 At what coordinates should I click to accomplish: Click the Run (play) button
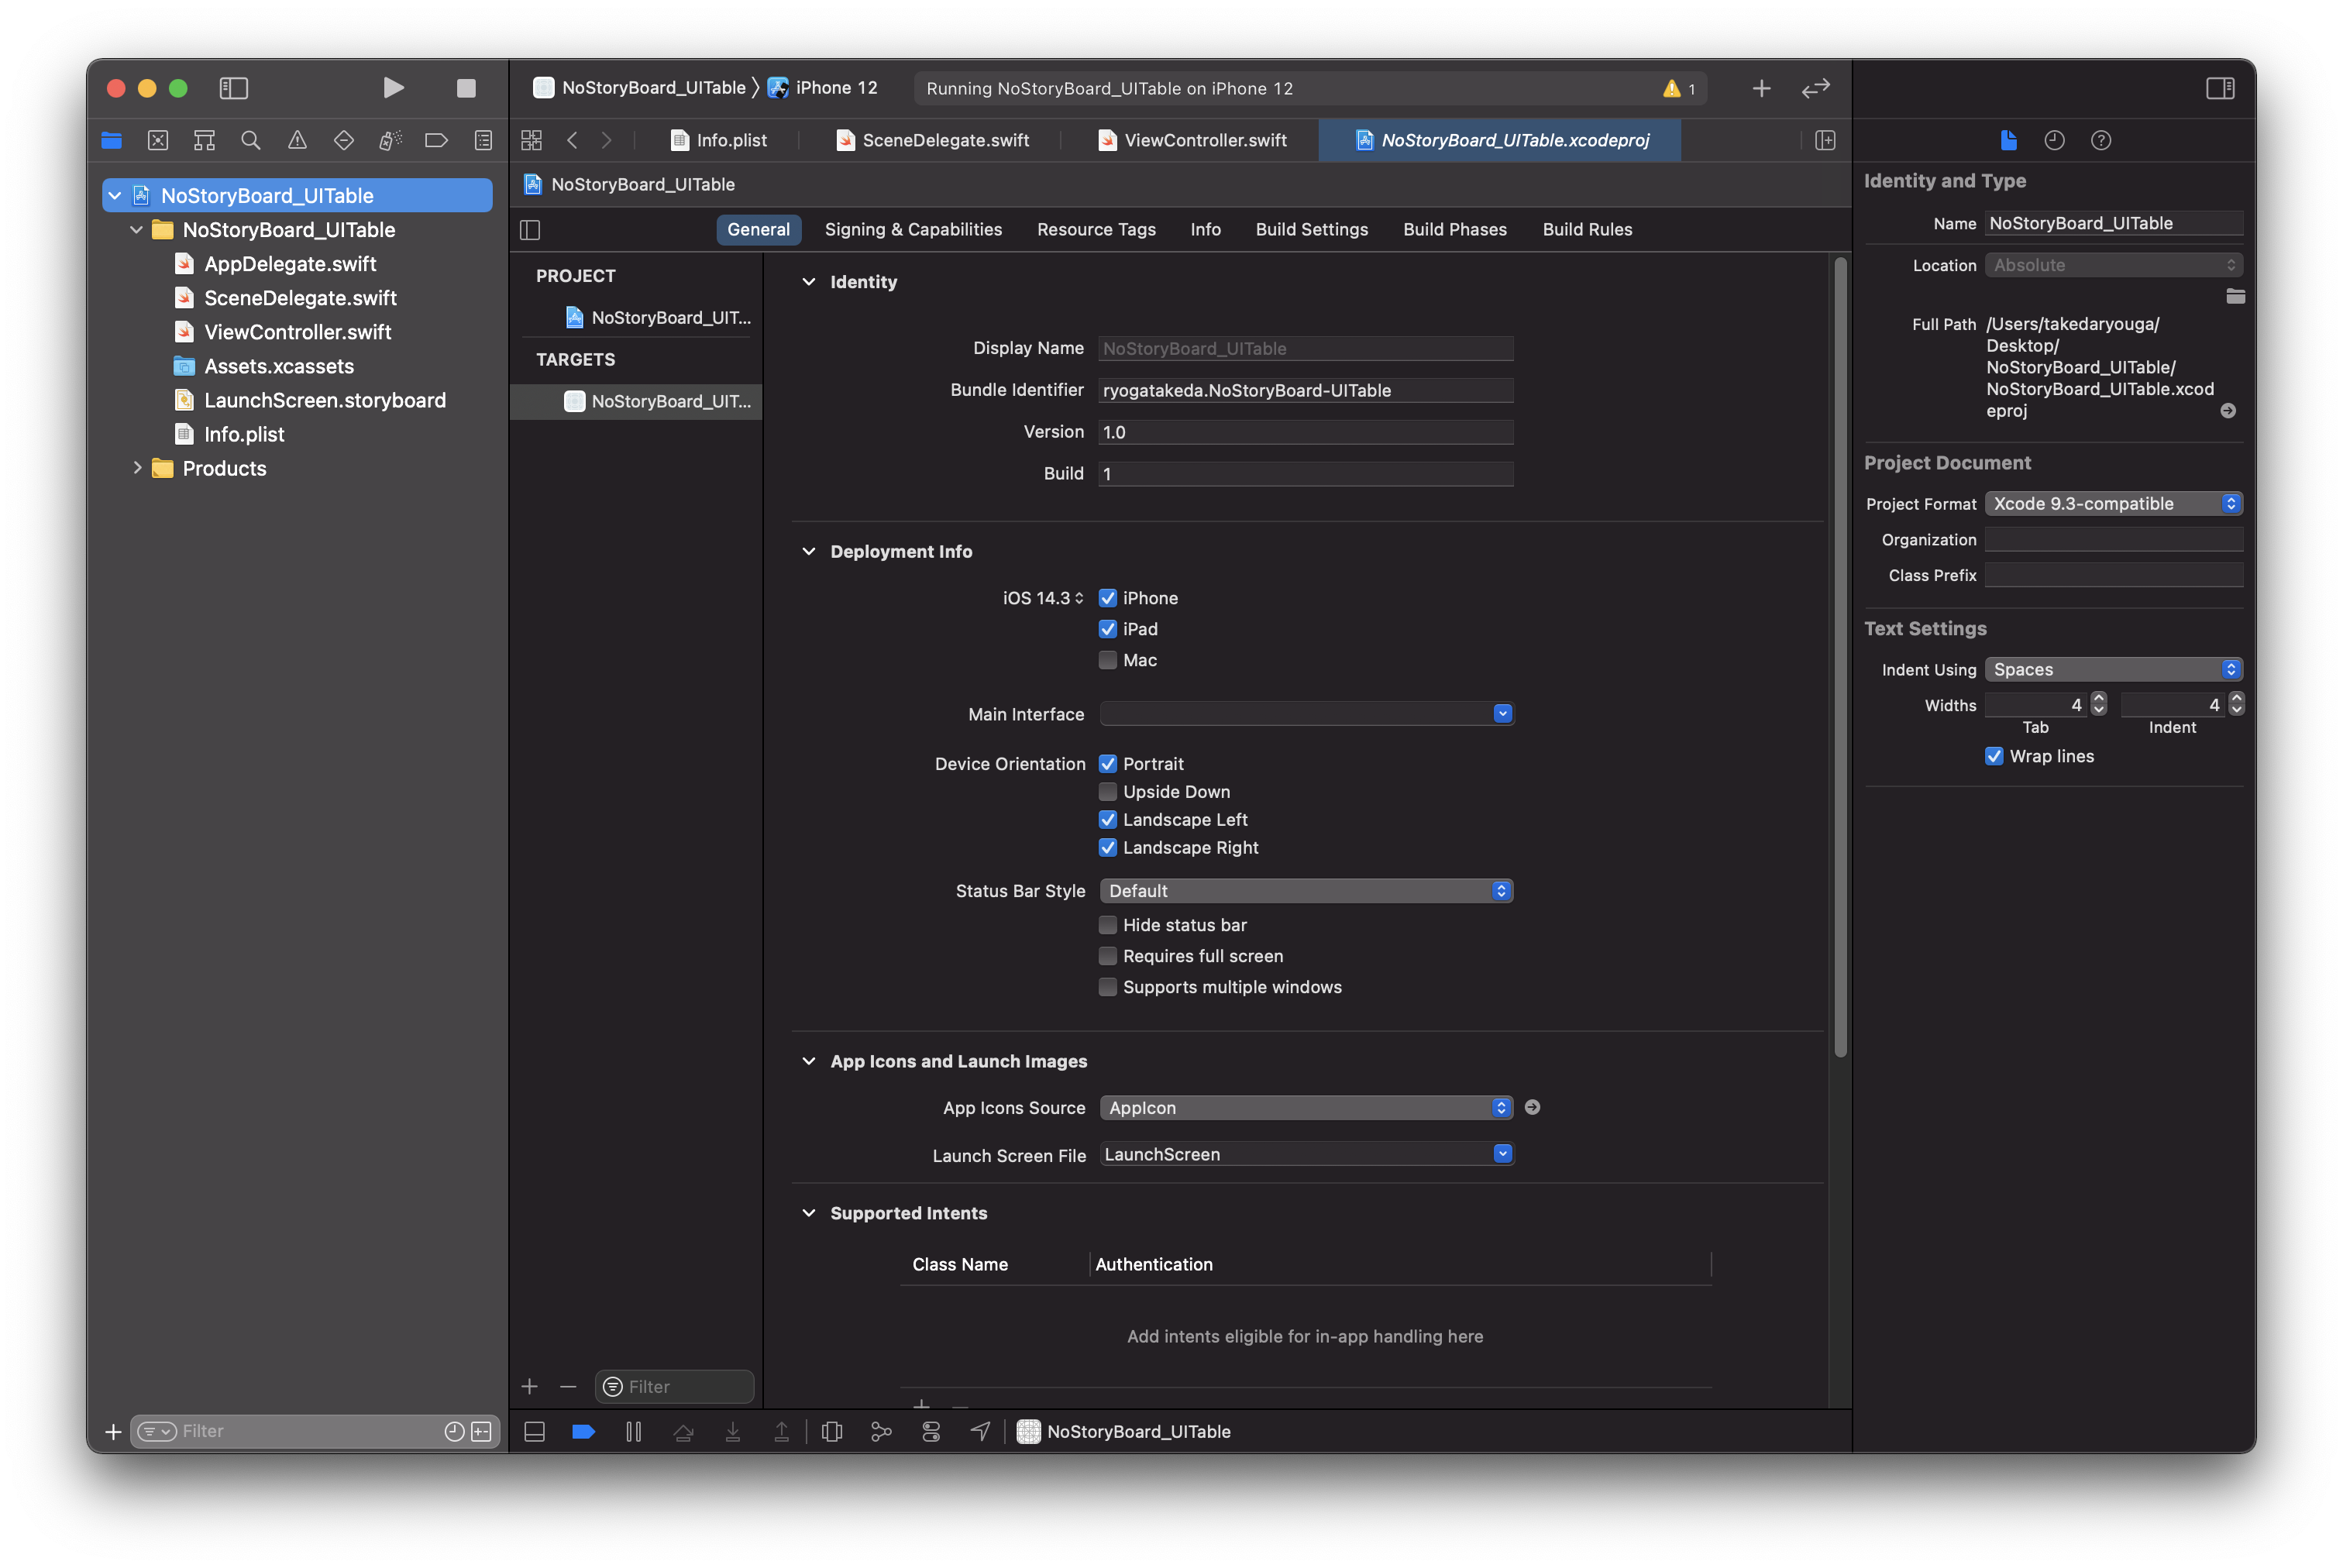[x=393, y=88]
